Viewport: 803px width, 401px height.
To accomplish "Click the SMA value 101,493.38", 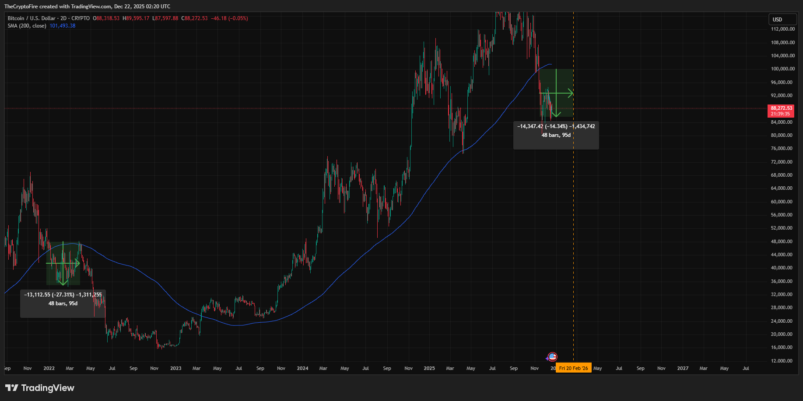I will tap(63, 26).
